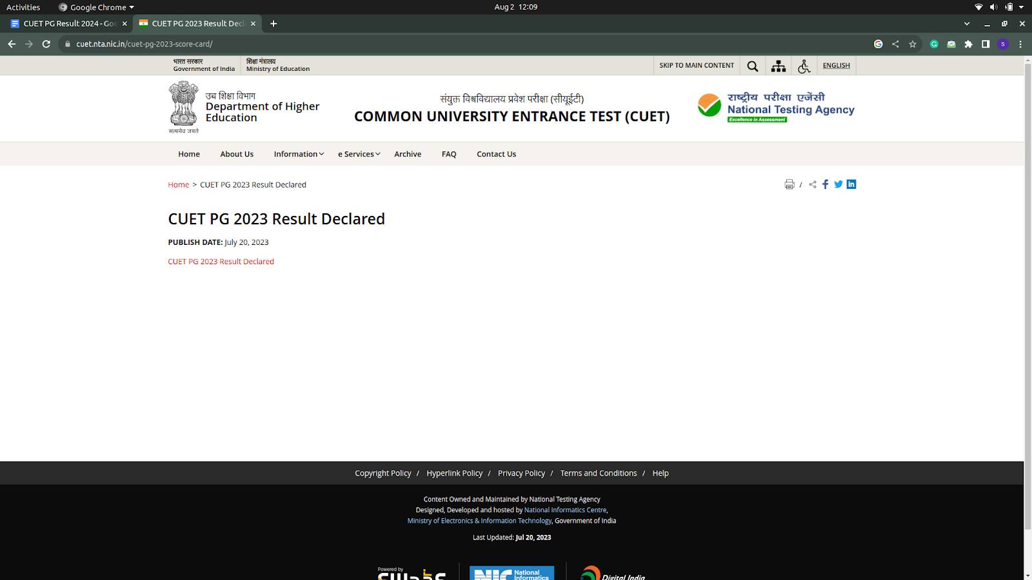Open the red CUET PG 2023 Result Declared link
The image size is (1032, 580).
[x=221, y=262]
